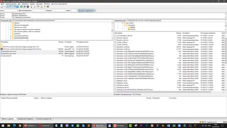The height and width of the screenshot is (128, 227).
Task: Switch to Успешные передачи tab
Action: [x=44, y=119]
